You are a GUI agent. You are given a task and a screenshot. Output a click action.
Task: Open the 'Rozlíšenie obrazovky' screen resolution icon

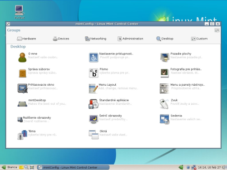(20, 120)
